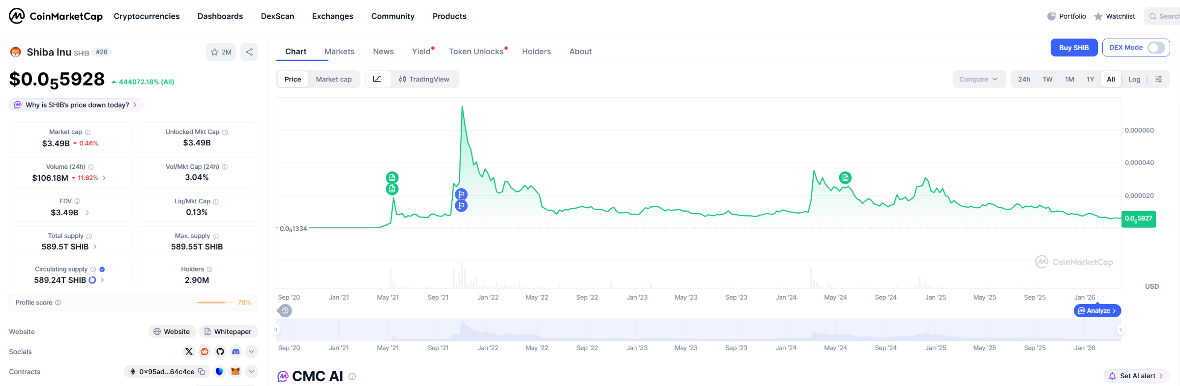
Task: Open the X (Twitter) social link
Action: 189,352
